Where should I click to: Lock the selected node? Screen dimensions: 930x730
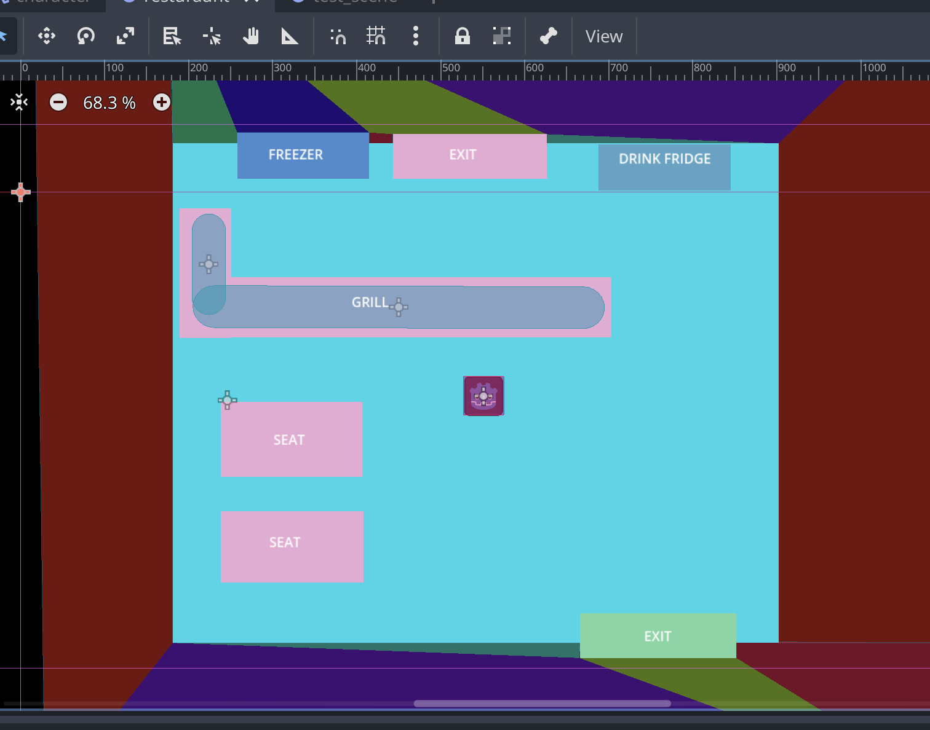463,36
